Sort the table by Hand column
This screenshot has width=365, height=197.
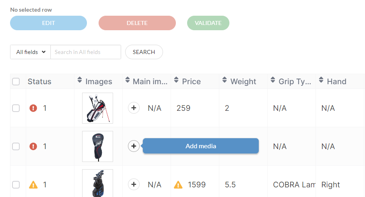tap(321, 80)
